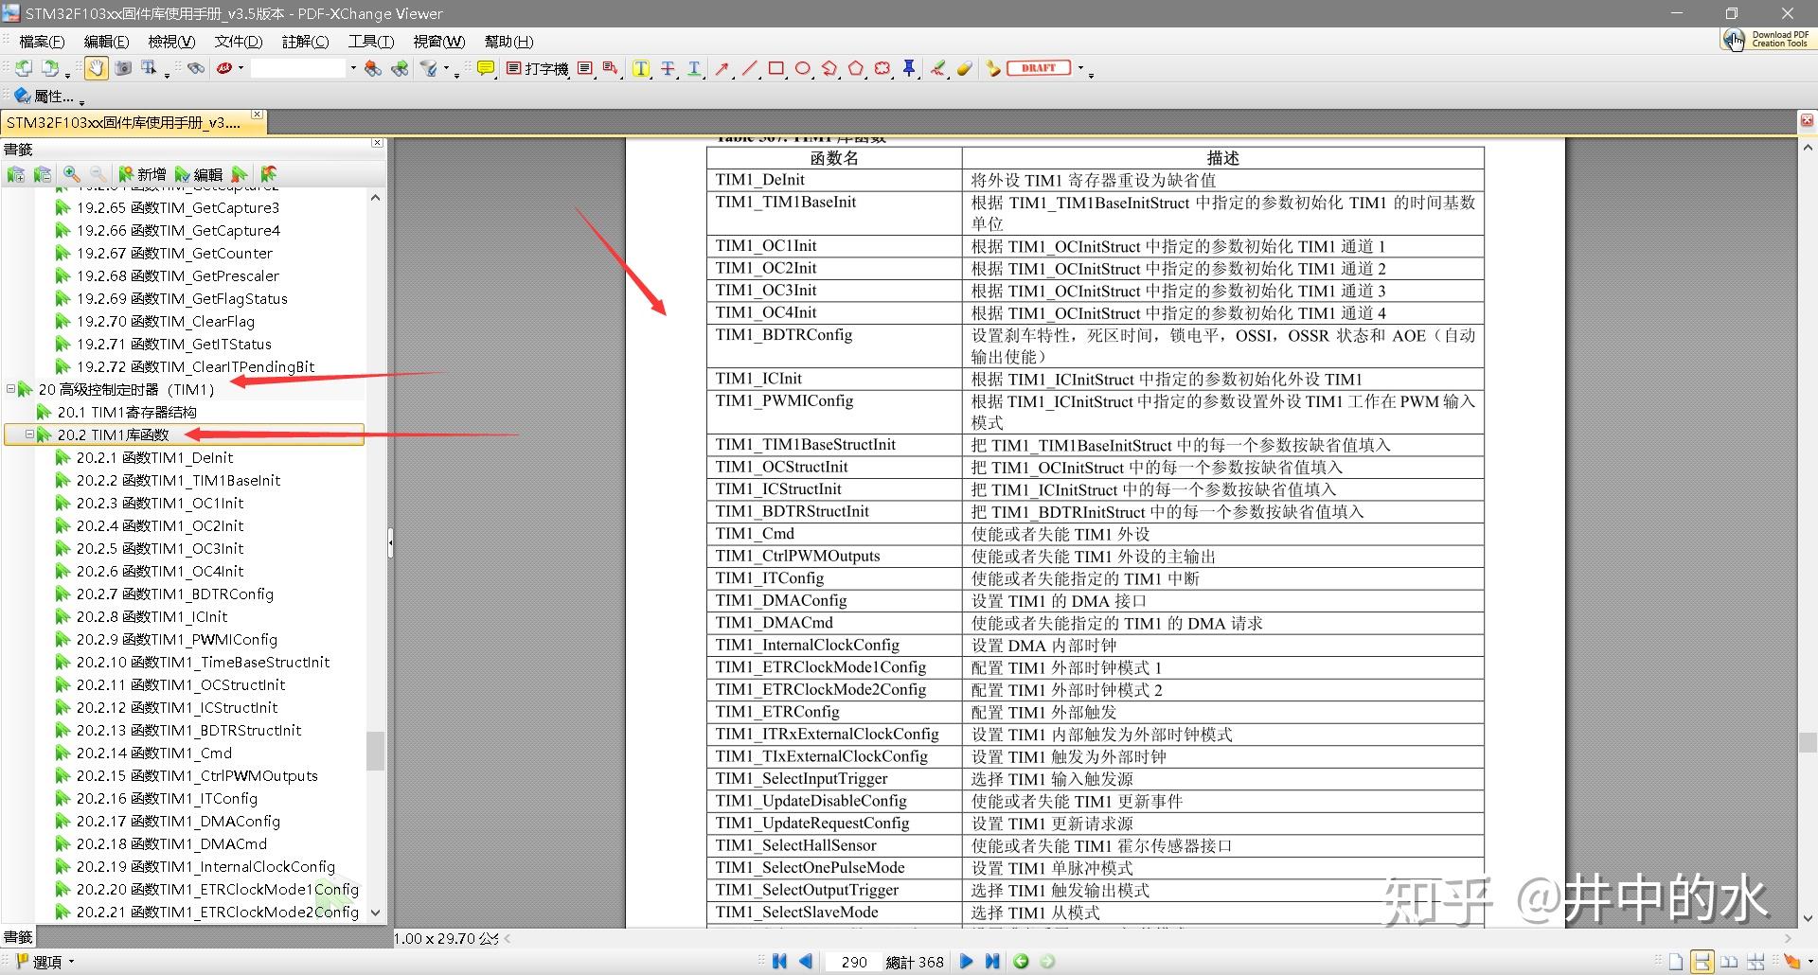
Task: Select the Strikeout Text tool
Action: click(668, 68)
